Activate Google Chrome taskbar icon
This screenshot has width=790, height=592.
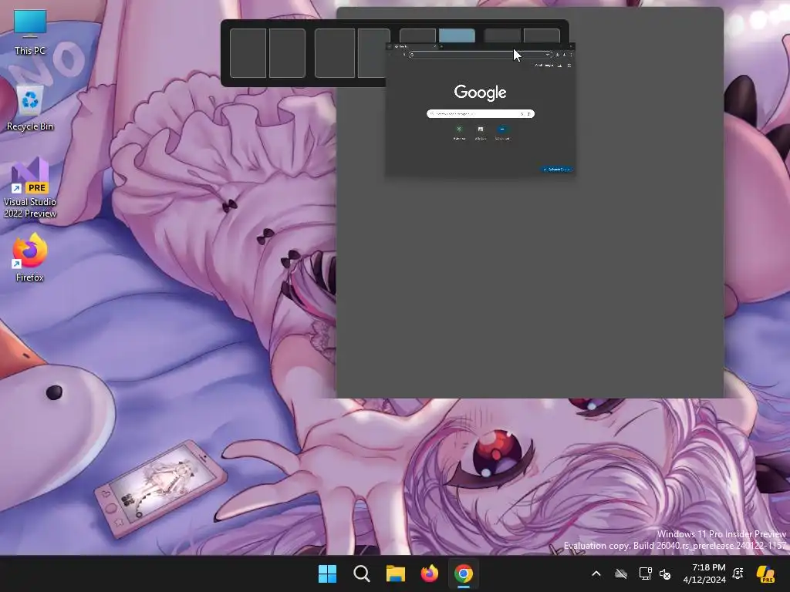coord(464,573)
